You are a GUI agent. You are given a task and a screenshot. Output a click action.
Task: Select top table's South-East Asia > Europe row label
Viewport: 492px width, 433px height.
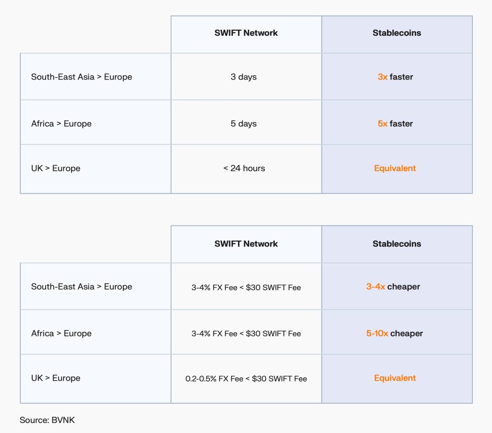(82, 77)
